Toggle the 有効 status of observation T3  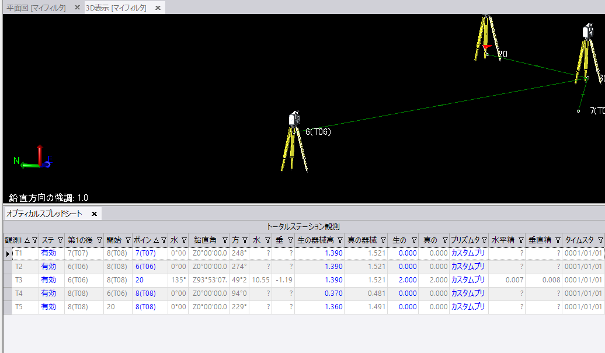click(x=49, y=279)
